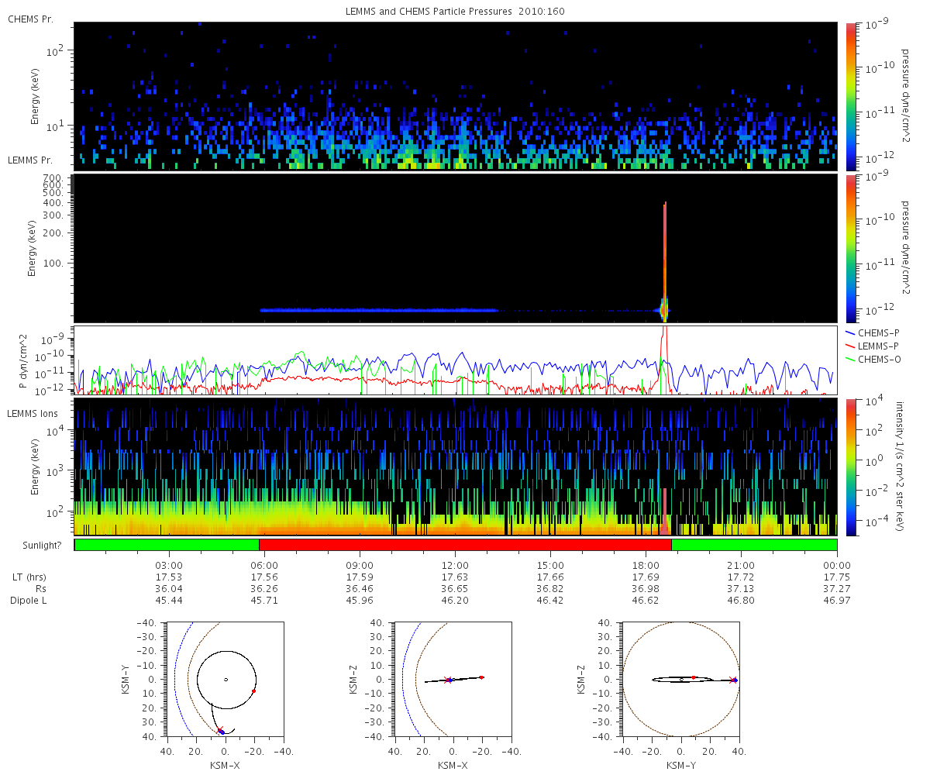Click the LEMMS pressure spike near 18:30
The width and height of the screenshot is (930, 775).
[x=665, y=260]
